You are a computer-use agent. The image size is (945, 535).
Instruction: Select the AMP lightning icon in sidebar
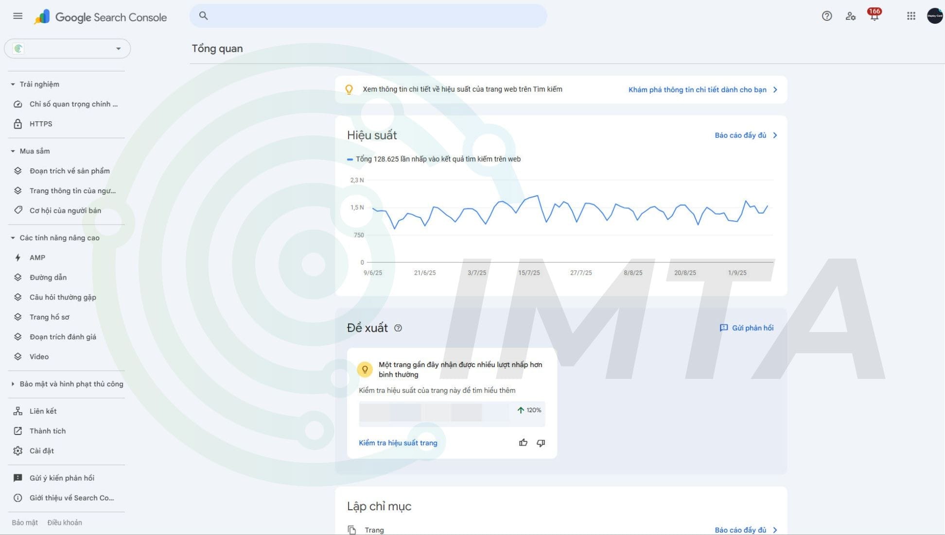(x=18, y=257)
